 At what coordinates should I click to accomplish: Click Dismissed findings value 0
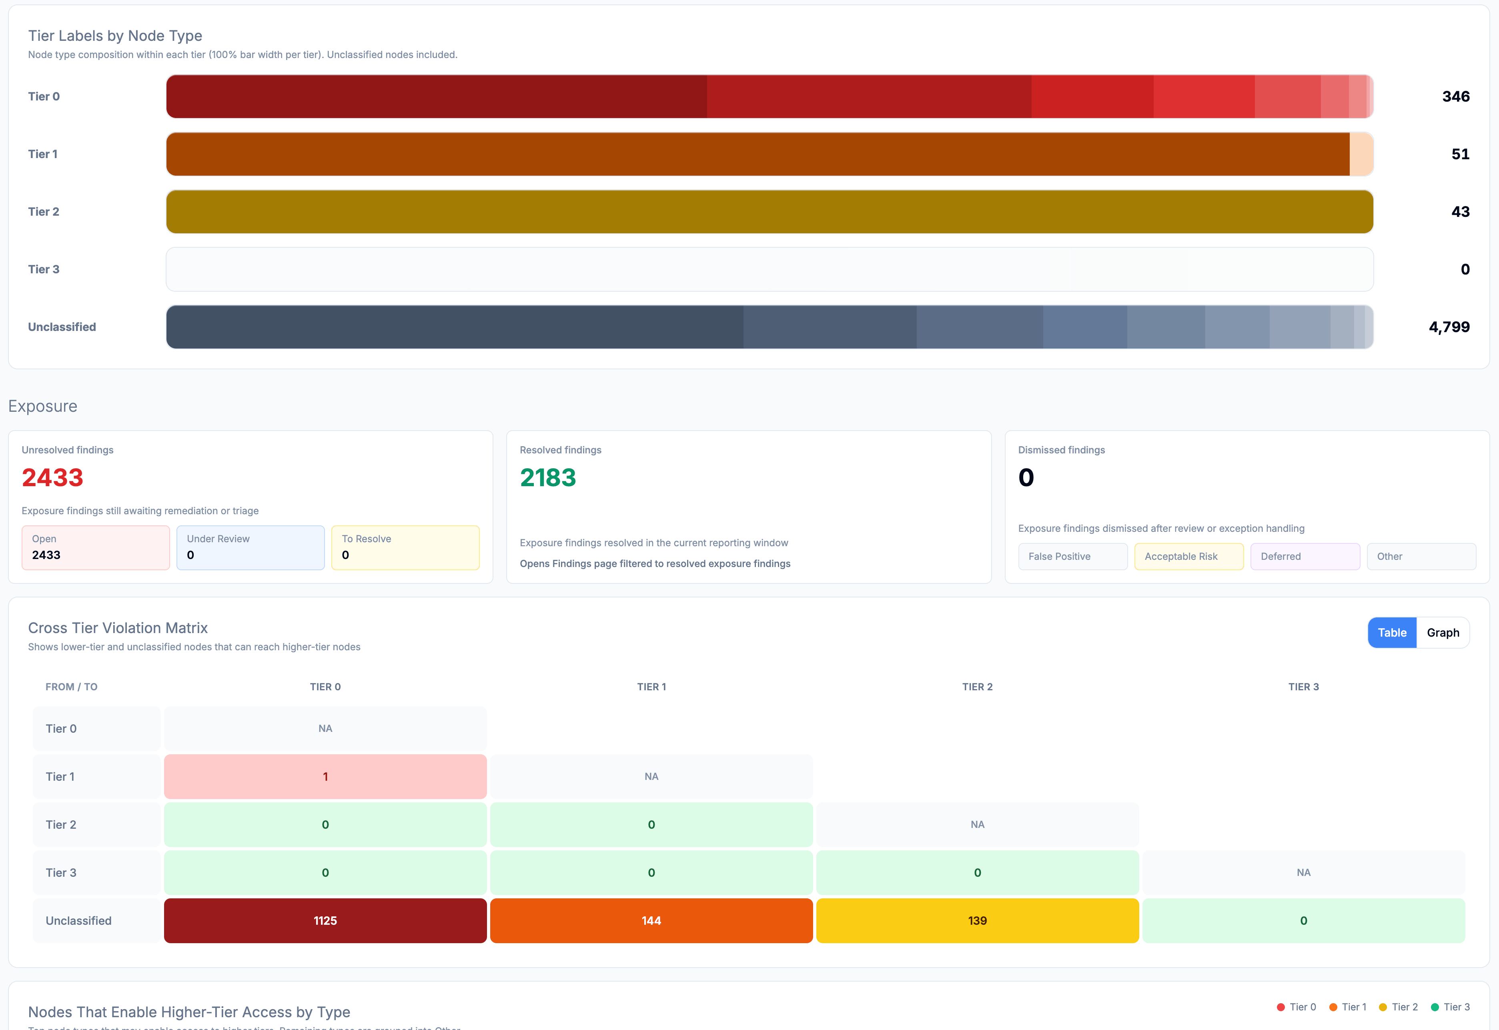(x=1026, y=477)
